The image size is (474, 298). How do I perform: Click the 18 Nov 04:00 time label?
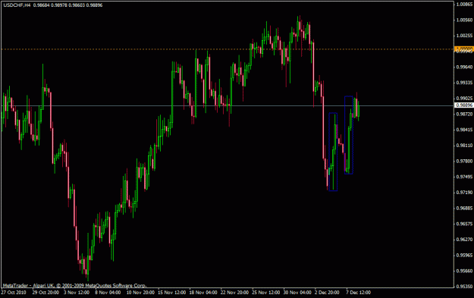(x=203, y=293)
